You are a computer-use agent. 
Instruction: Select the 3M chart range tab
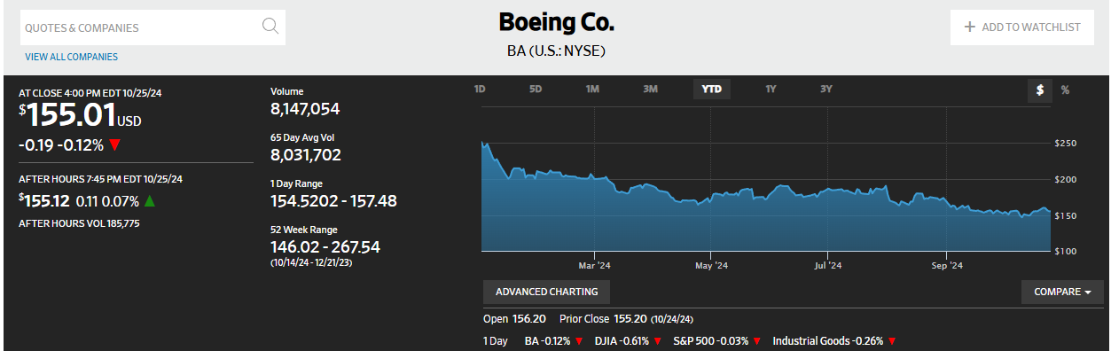pyautogui.click(x=650, y=90)
